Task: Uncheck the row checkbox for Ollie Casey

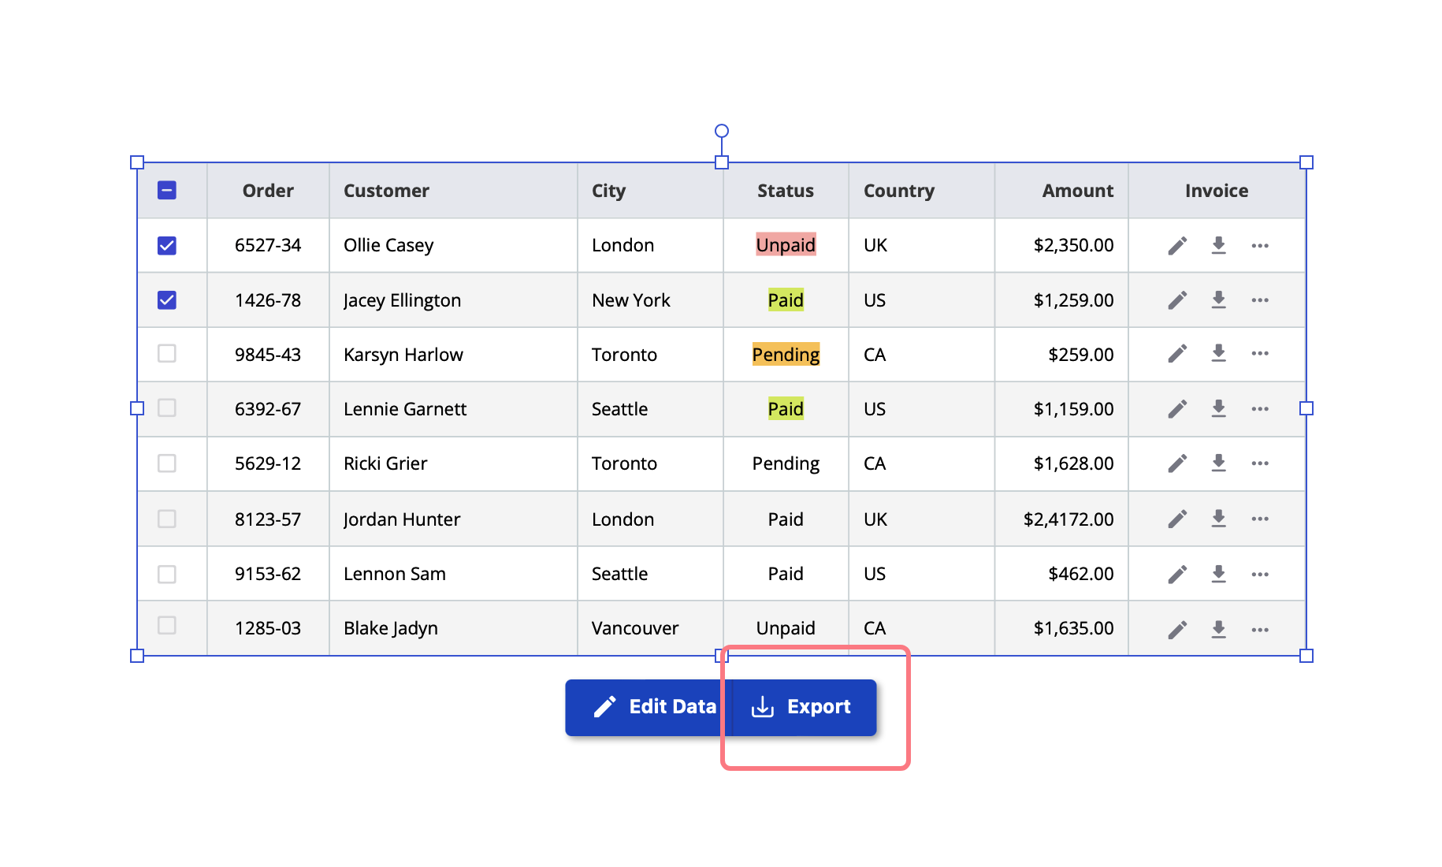Action: click(x=167, y=245)
